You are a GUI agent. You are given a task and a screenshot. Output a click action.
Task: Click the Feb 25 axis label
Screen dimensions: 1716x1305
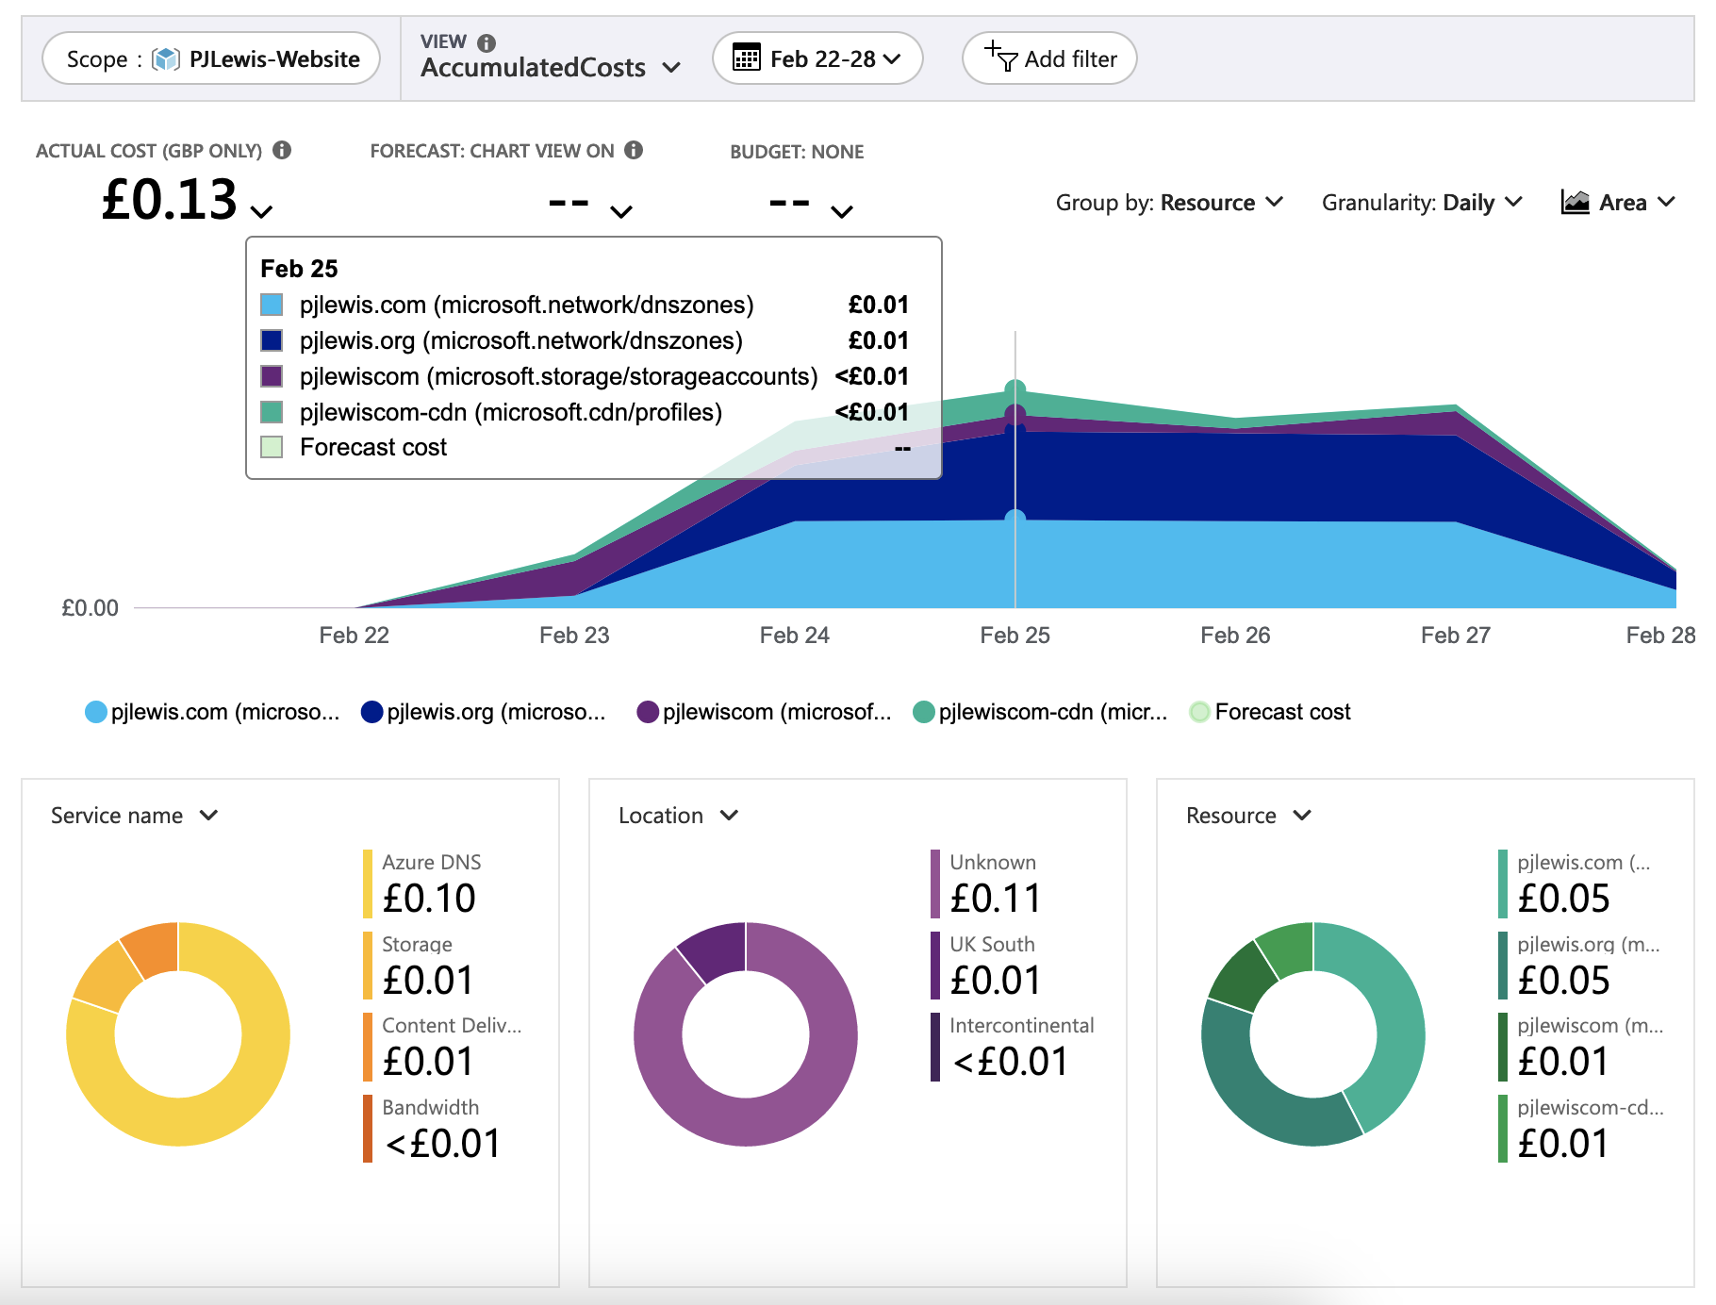pyautogui.click(x=1015, y=636)
